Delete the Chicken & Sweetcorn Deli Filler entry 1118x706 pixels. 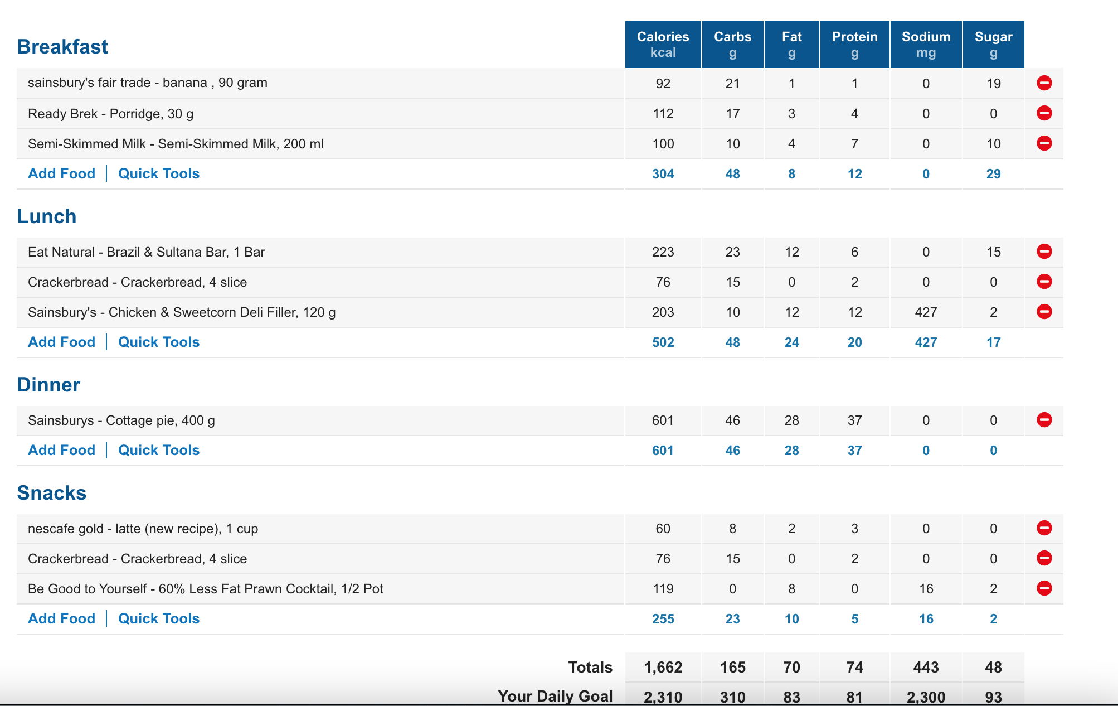click(1044, 312)
